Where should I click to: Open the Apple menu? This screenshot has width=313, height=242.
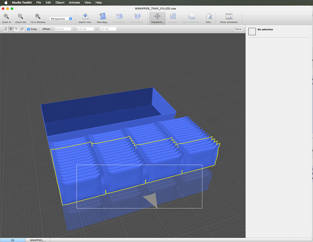coord(6,2)
